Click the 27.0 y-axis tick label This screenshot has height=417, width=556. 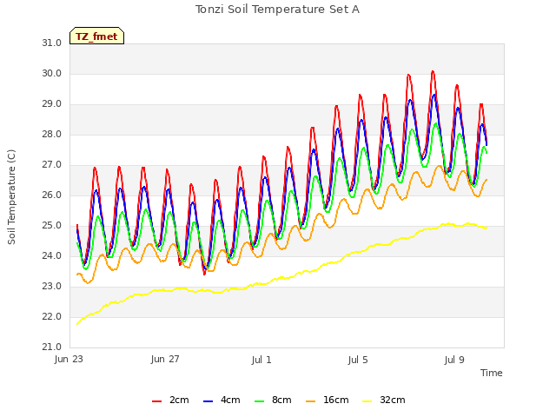click(52, 165)
